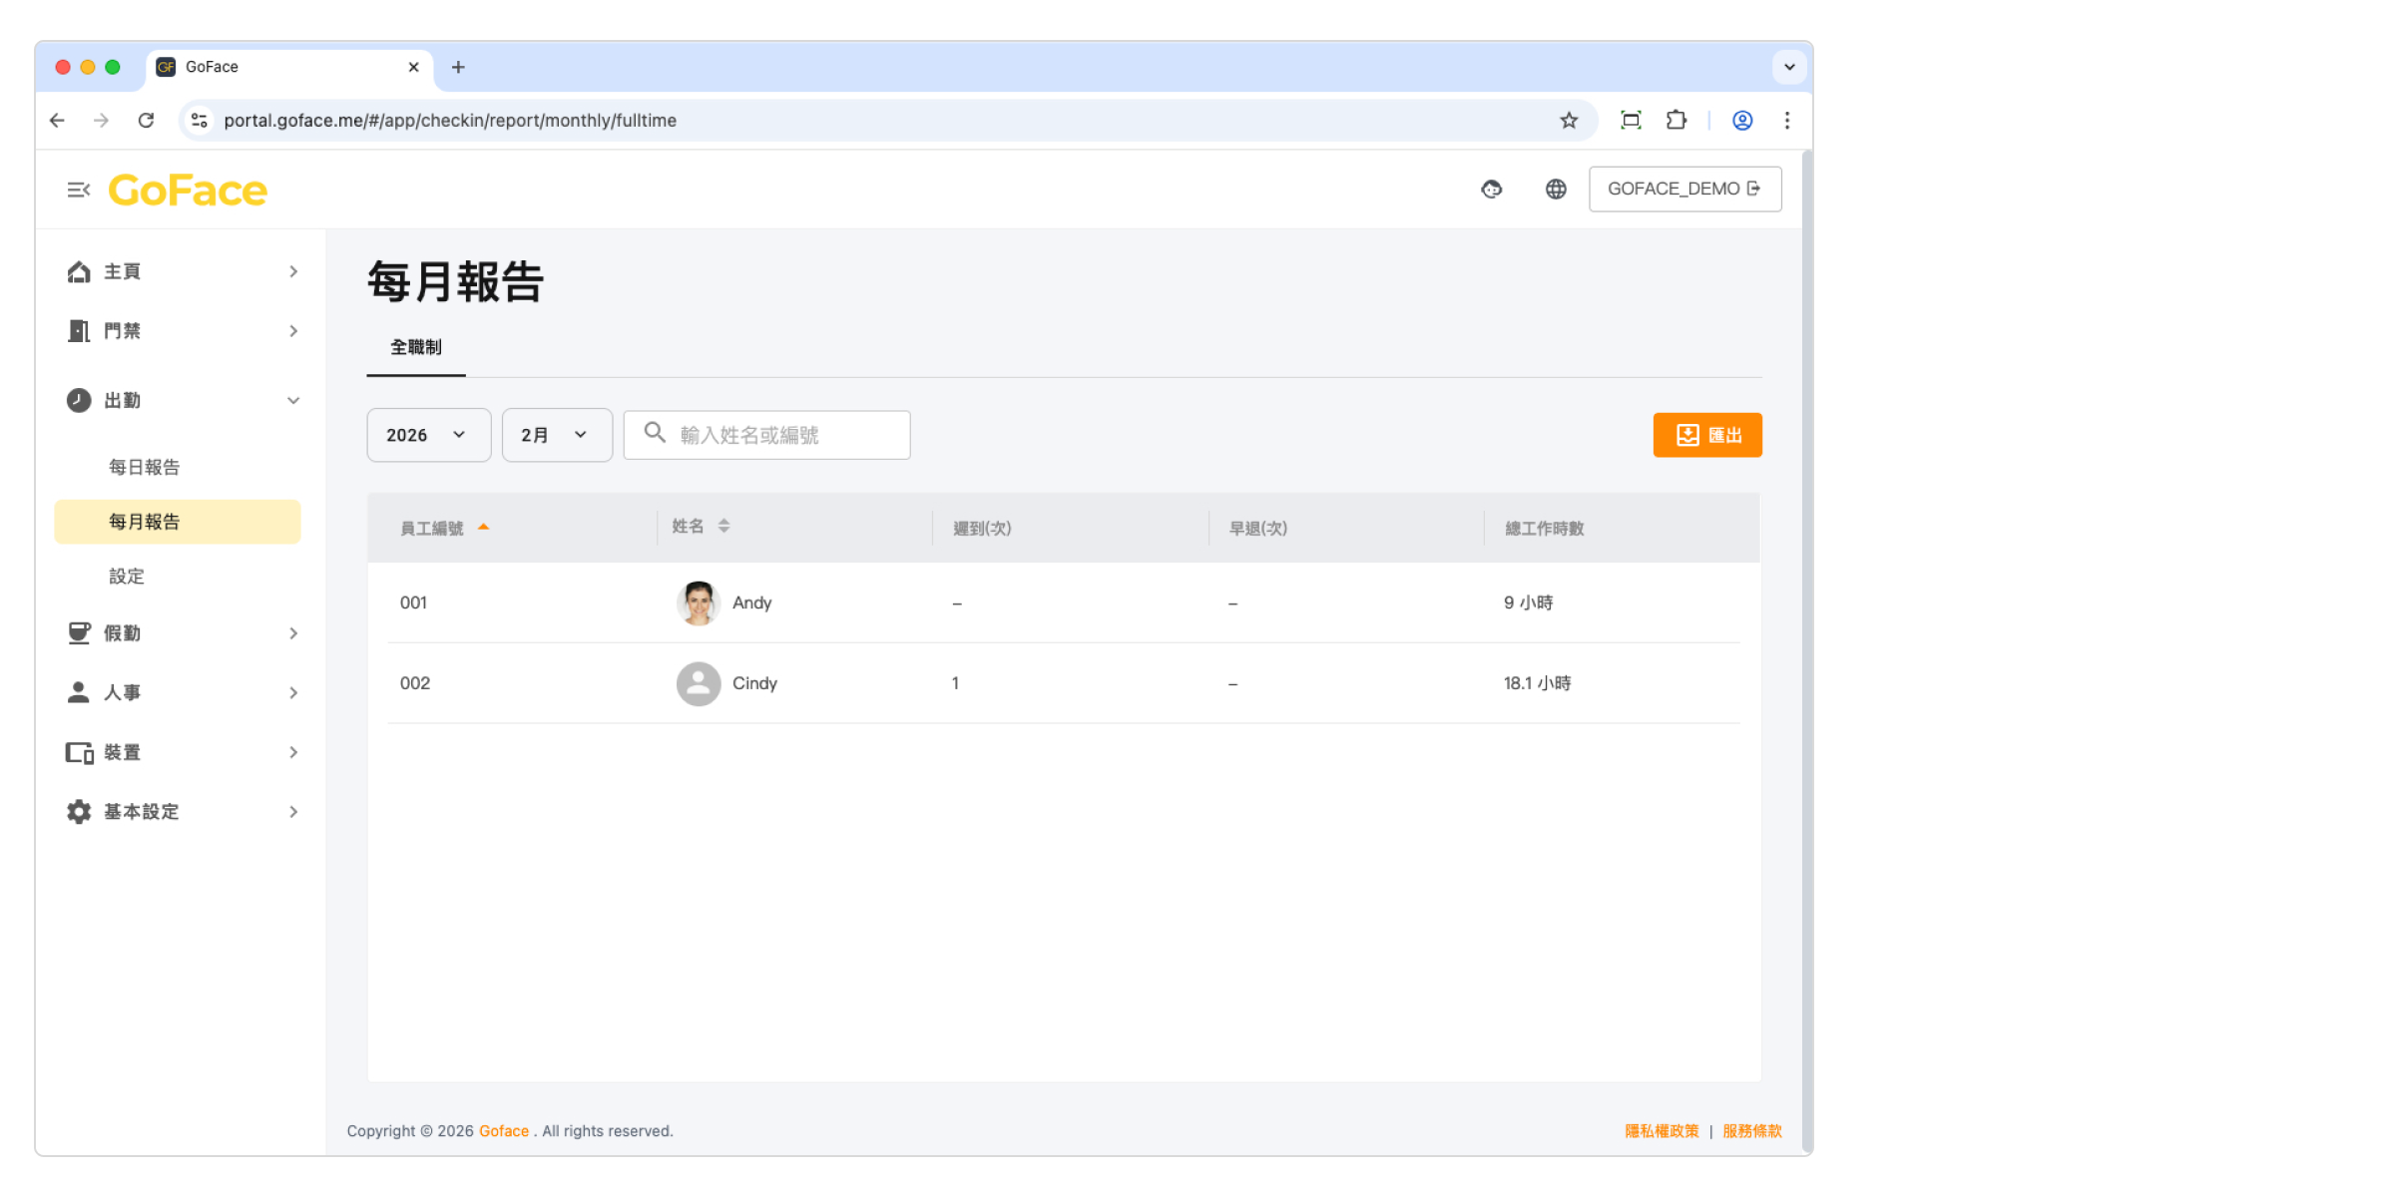This screenshot has height=1197, width=2395.
Task: Select the 全職制 tab
Action: pos(416,347)
